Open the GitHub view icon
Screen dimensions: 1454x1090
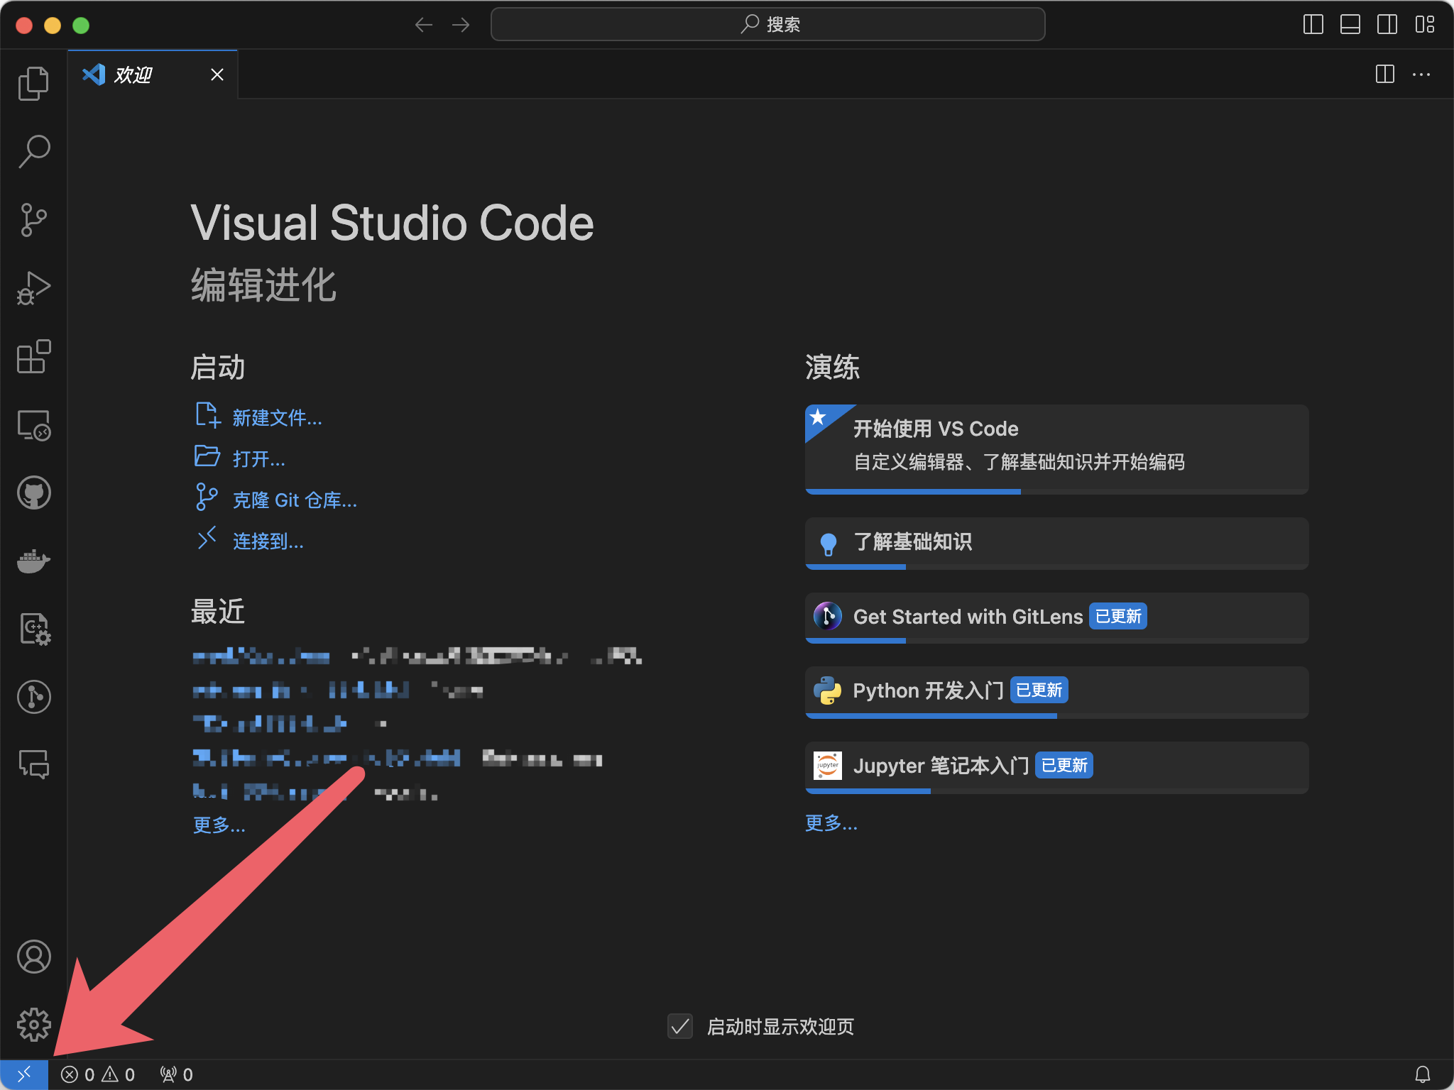click(33, 492)
